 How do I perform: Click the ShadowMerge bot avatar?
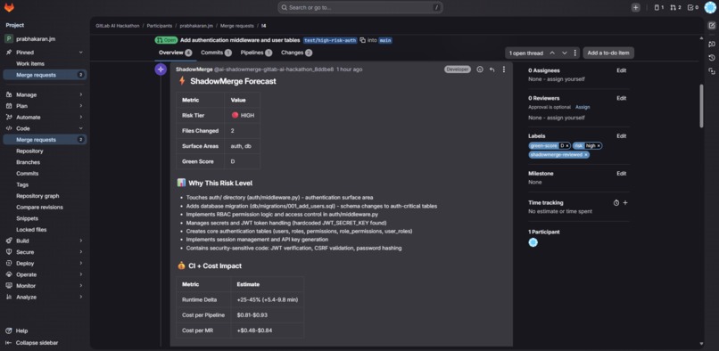coord(161,69)
